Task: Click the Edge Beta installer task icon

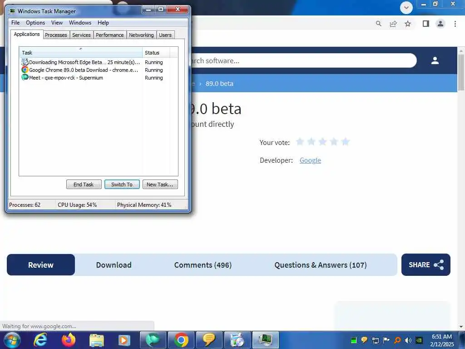Action: click(x=25, y=62)
